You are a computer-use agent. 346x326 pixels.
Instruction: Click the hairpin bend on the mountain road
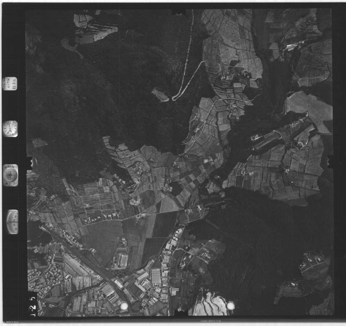(173, 98)
